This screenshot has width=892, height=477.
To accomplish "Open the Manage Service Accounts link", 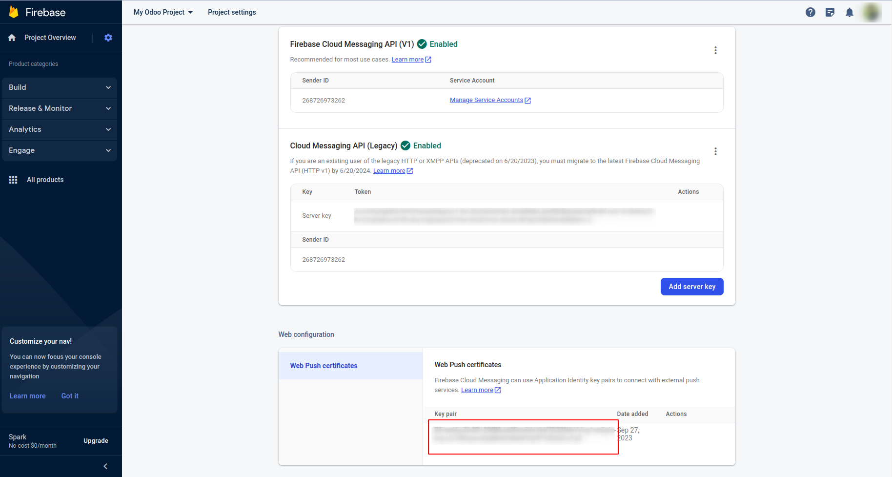I will pos(487,100).
